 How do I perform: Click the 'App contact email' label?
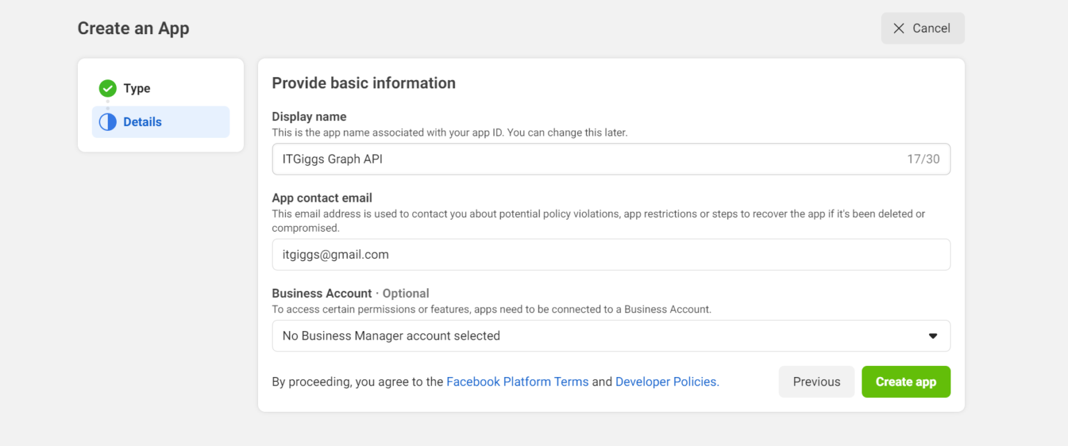click(x=322, y=198)
